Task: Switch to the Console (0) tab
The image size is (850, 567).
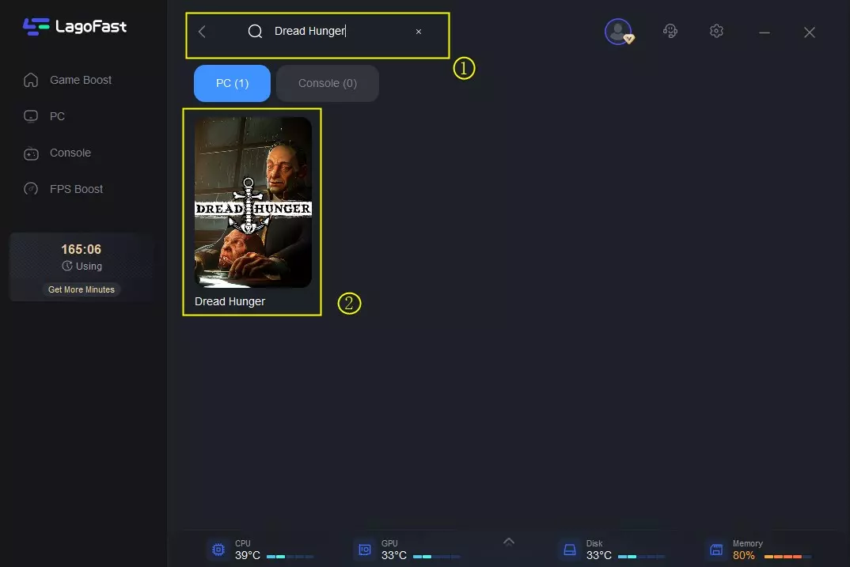Action: coord(328,83)
